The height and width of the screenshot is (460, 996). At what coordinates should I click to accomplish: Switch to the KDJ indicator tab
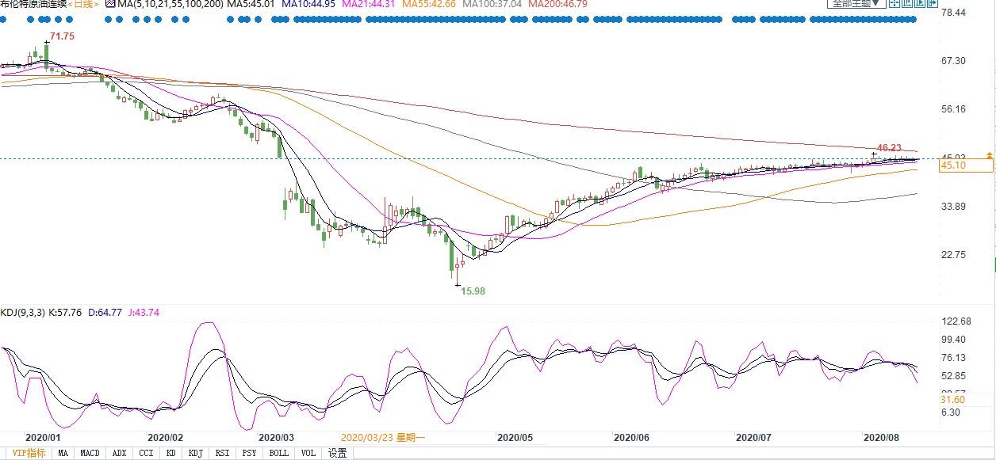click(x=195, y=453)
